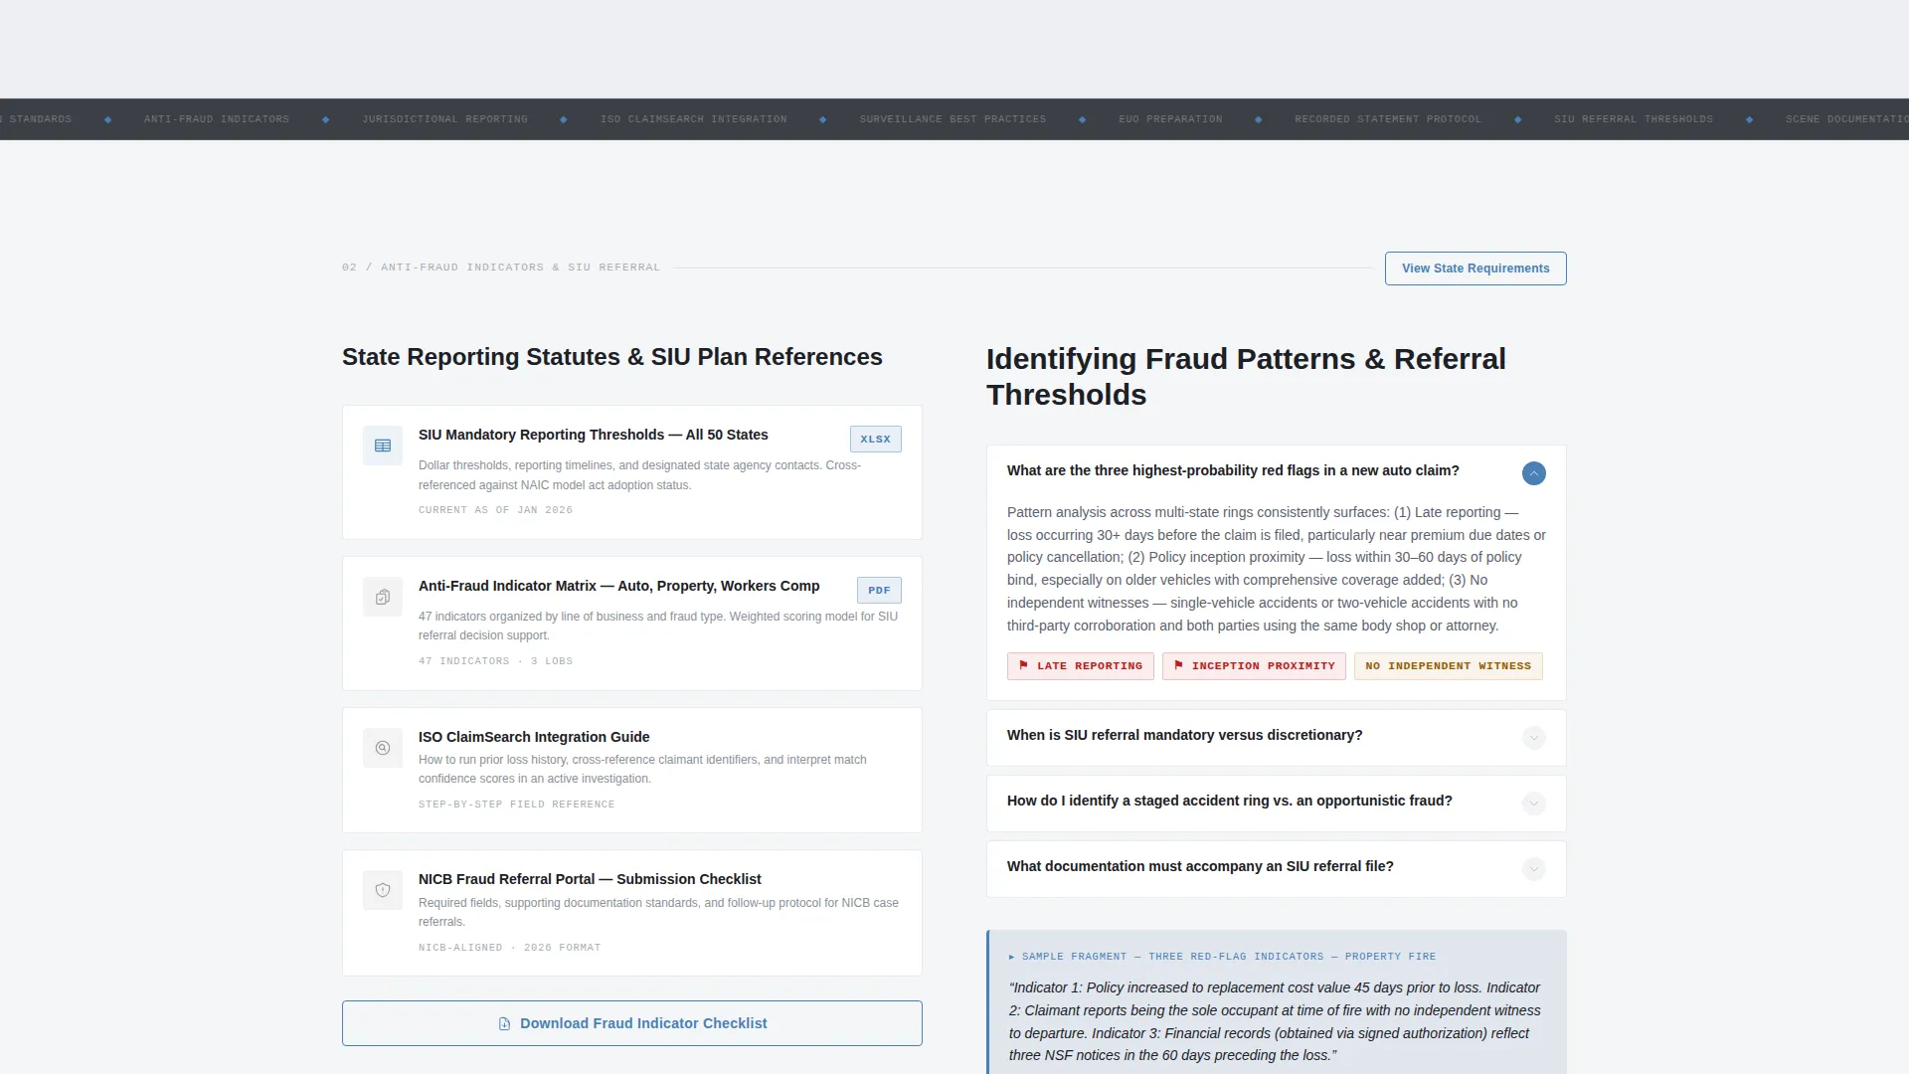Click the LATE REPORTING tag
The width and height of the screenshot is (1909, 1074).
point(1081,666)
